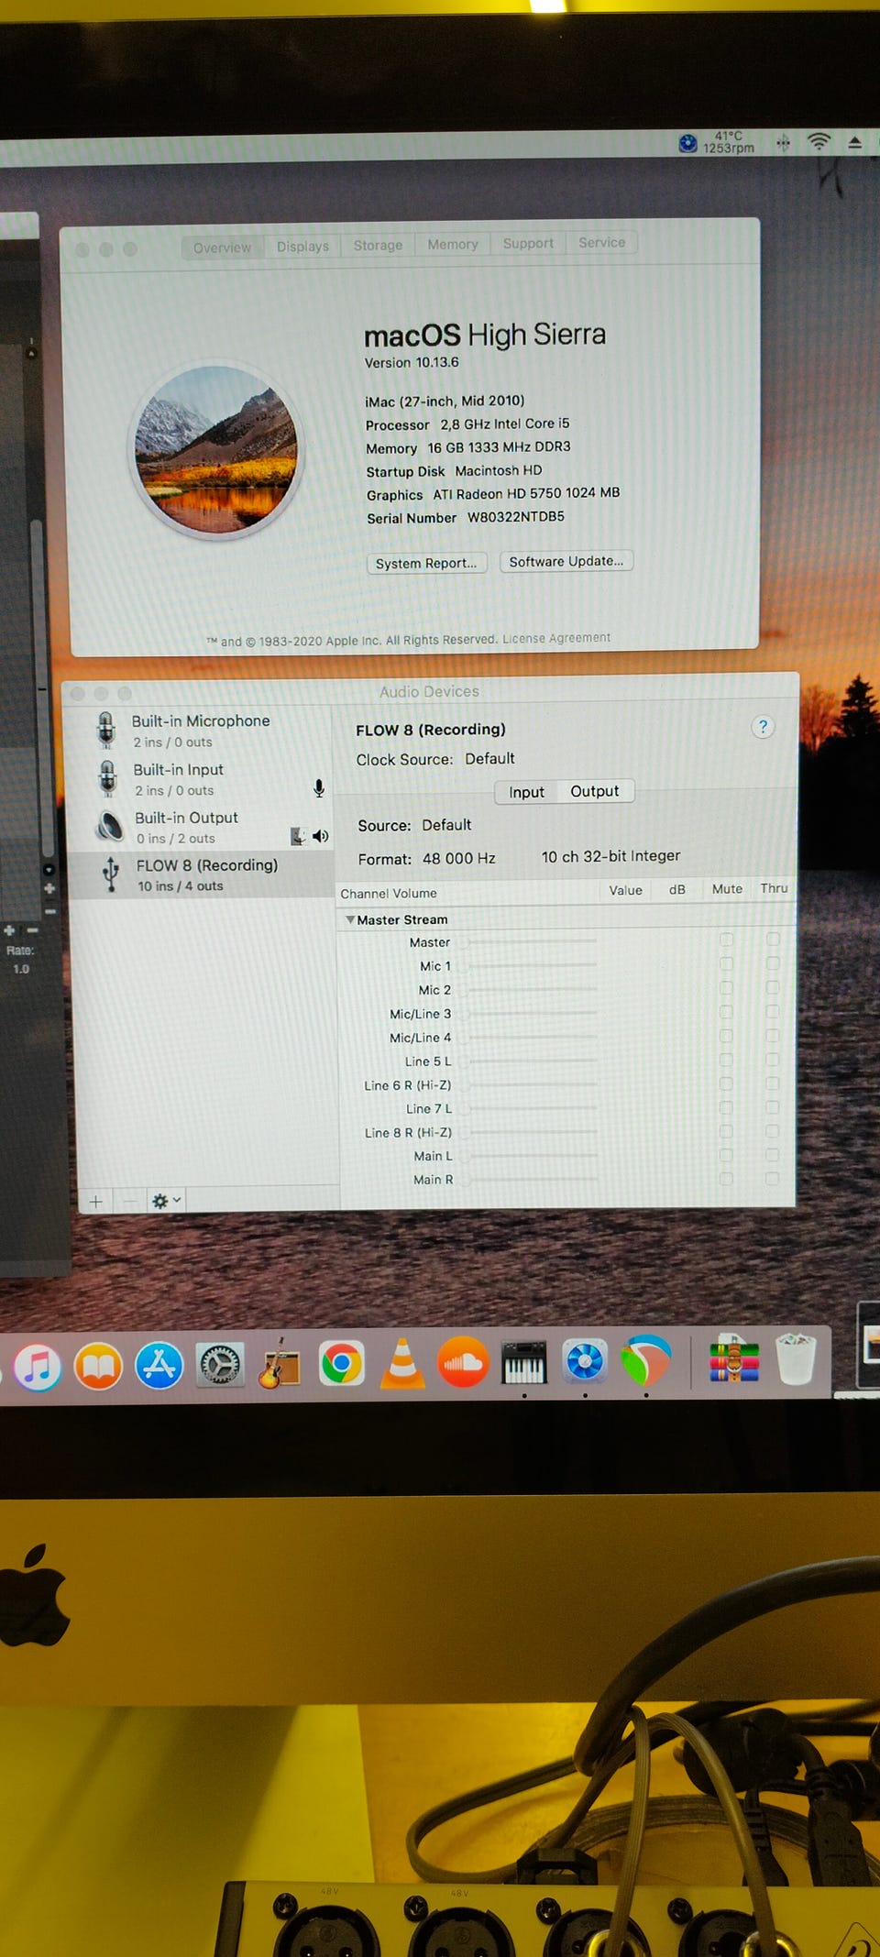This screenshot has width=880, height=1957.
Task: Select FLOW 8 (Recording) device row
Action: 202,874
